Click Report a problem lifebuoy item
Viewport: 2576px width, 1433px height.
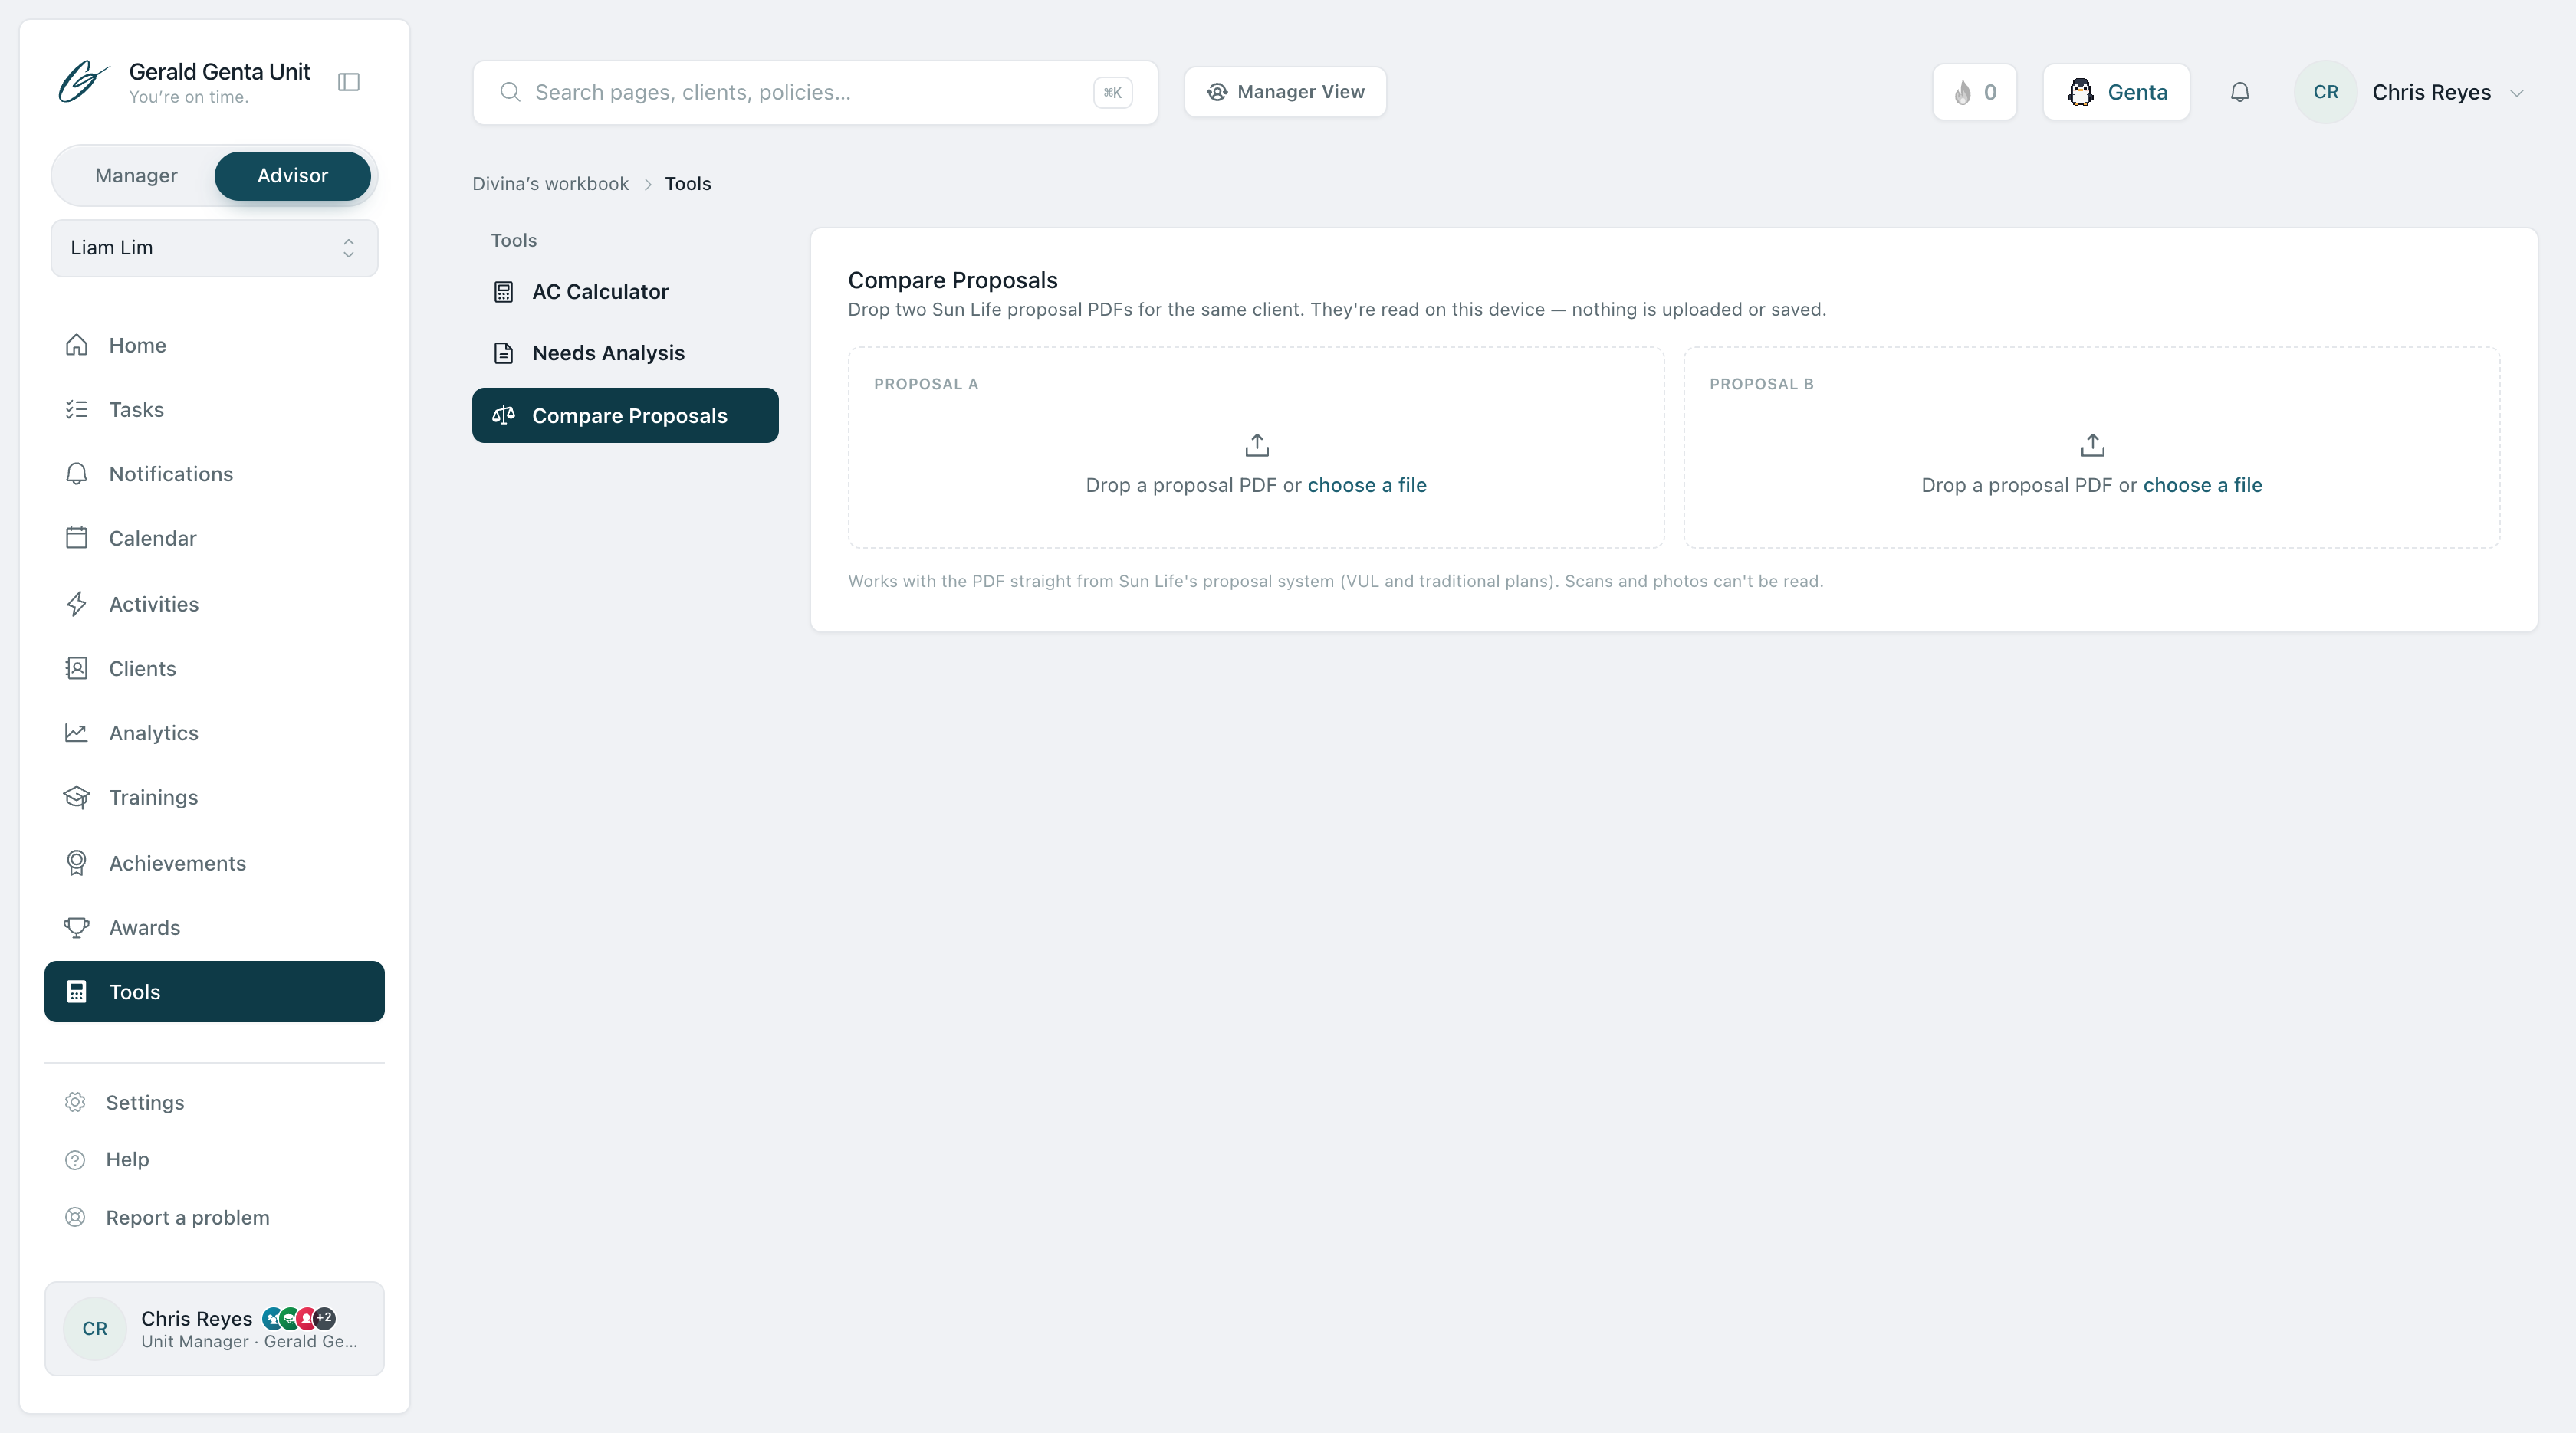click(x=214, y=1217)
